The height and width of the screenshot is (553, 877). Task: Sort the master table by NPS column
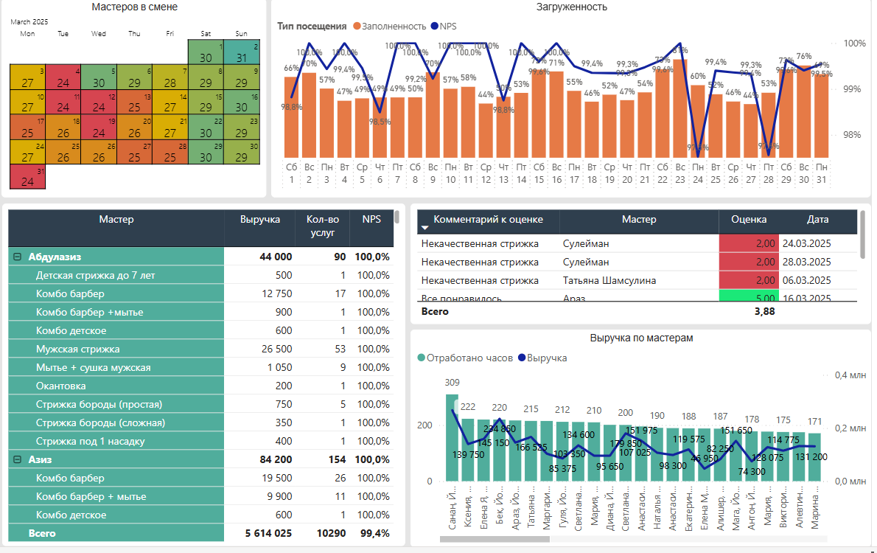pos(371,219)
